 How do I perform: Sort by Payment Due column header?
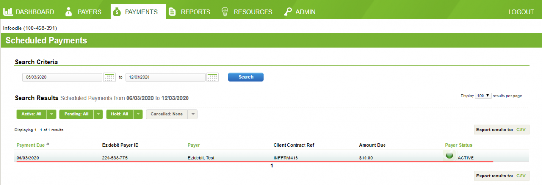(x=30, y=145)
